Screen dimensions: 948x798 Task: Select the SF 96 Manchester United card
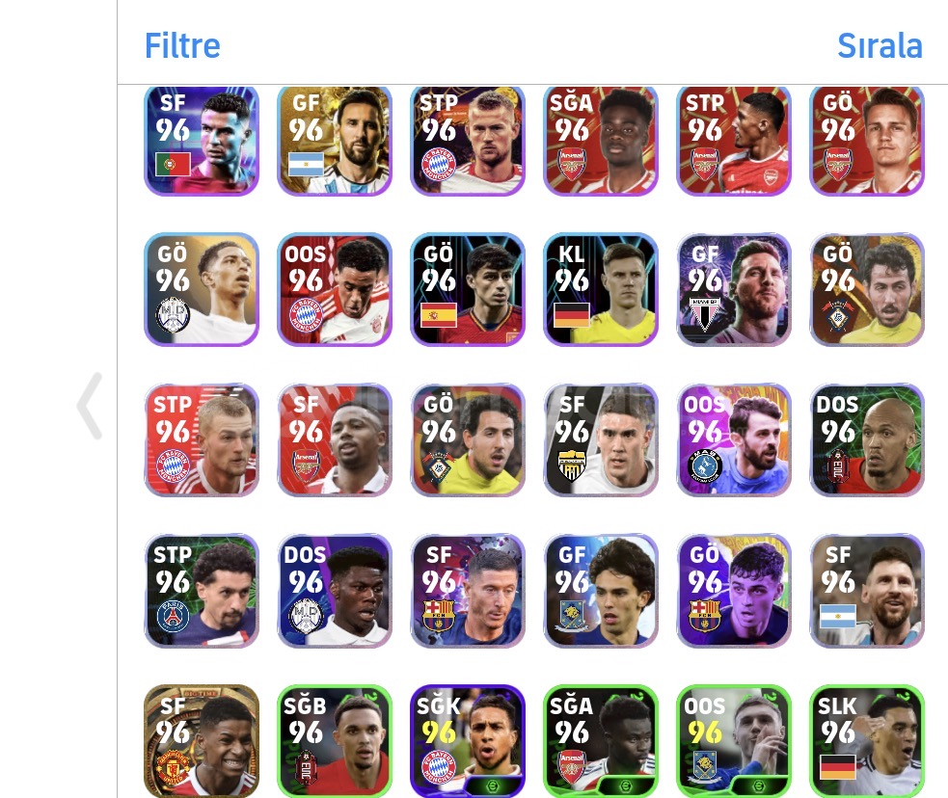(x=202, y=740)
